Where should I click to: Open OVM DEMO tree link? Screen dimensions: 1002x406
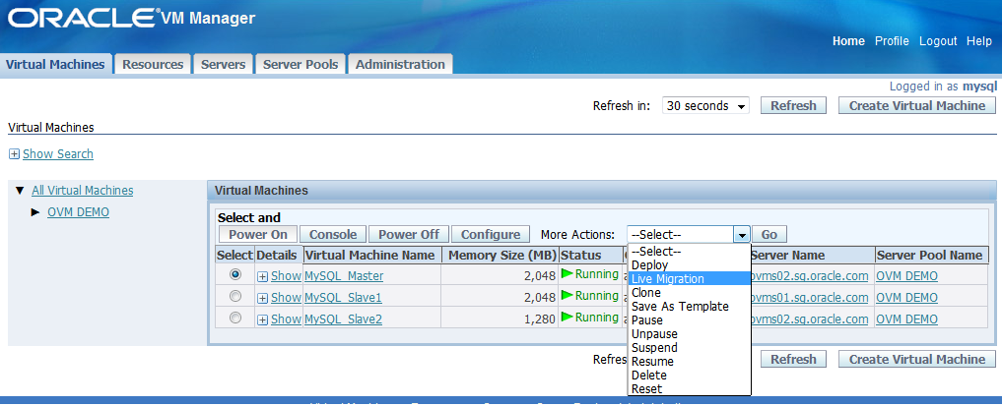click(78, 212)
